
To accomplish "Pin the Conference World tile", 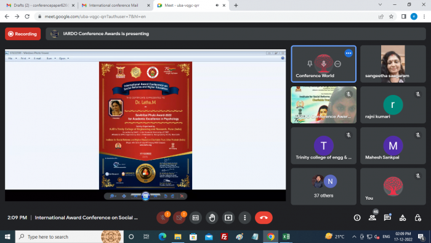I will pyautogui.click(x=310, y=64).
